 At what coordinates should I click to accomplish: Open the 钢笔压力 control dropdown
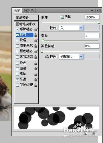click(71, 57)
